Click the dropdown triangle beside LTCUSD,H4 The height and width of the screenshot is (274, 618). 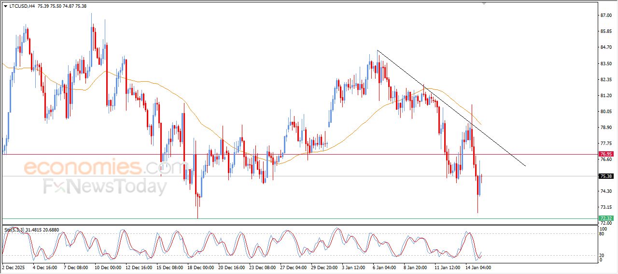pos(5,6)
